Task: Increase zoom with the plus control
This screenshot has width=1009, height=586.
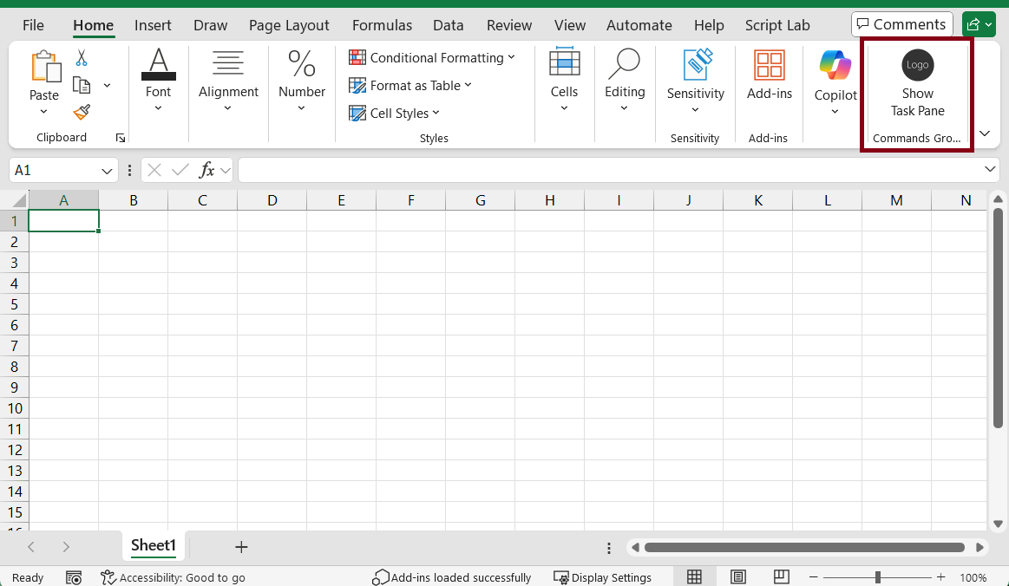Action: click(x=940, y=576)
